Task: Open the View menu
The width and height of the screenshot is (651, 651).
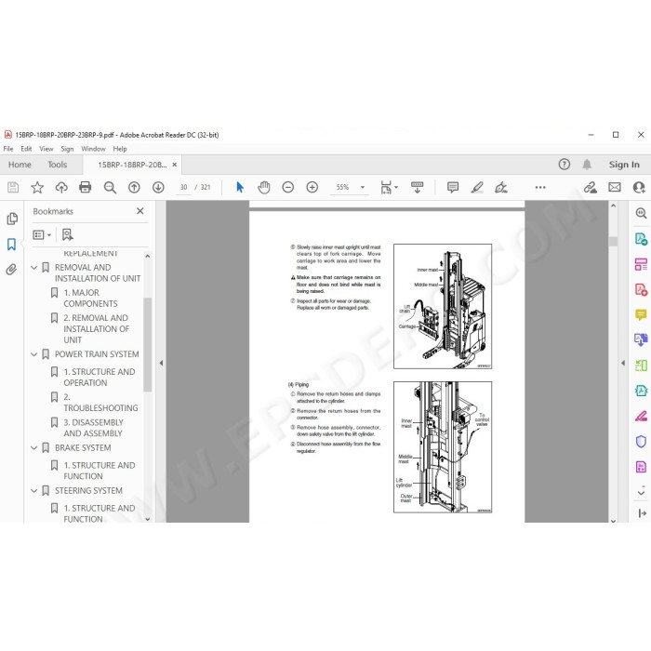Action: tap(46, 149)
